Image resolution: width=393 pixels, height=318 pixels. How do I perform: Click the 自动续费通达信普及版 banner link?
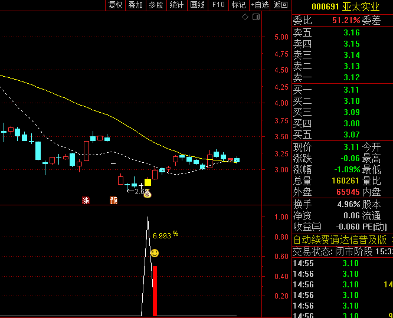tap(340, 240)
